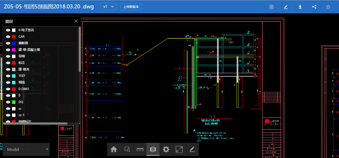Download the drawing file

(x=300, y=7)
